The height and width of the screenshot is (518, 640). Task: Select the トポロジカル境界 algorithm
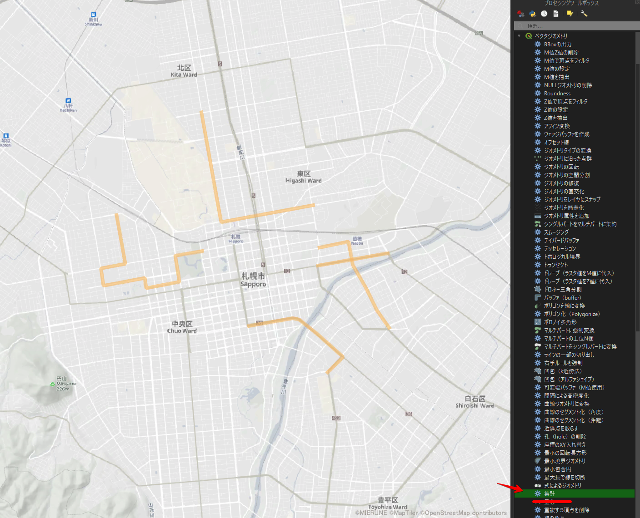tap(562, 257)
